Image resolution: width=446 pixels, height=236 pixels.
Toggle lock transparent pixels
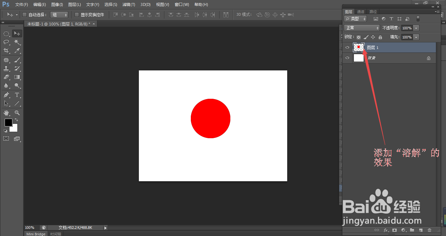point(358,37)
